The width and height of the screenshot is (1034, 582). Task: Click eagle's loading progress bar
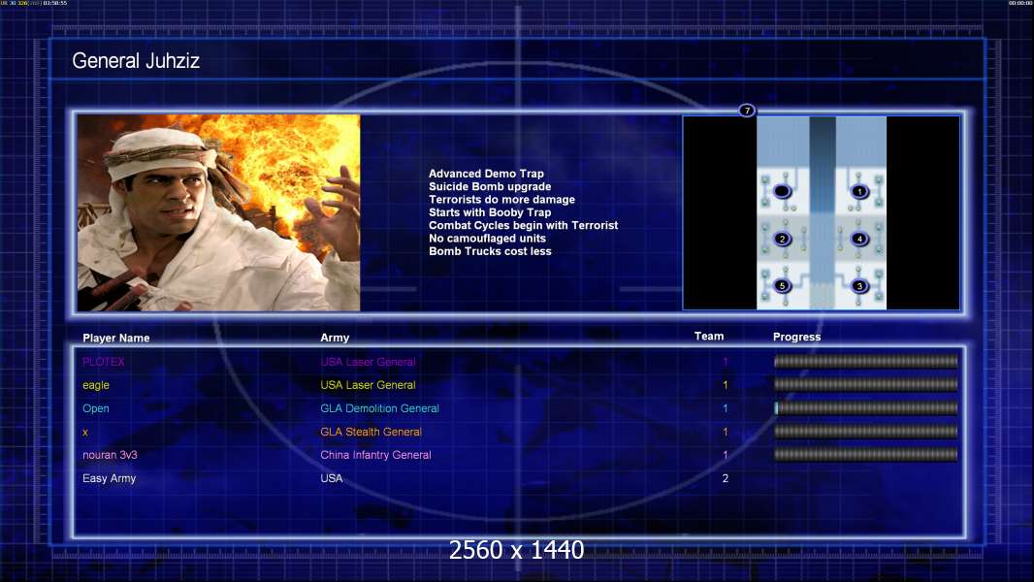pyautogui.click(x=866, y=384)
